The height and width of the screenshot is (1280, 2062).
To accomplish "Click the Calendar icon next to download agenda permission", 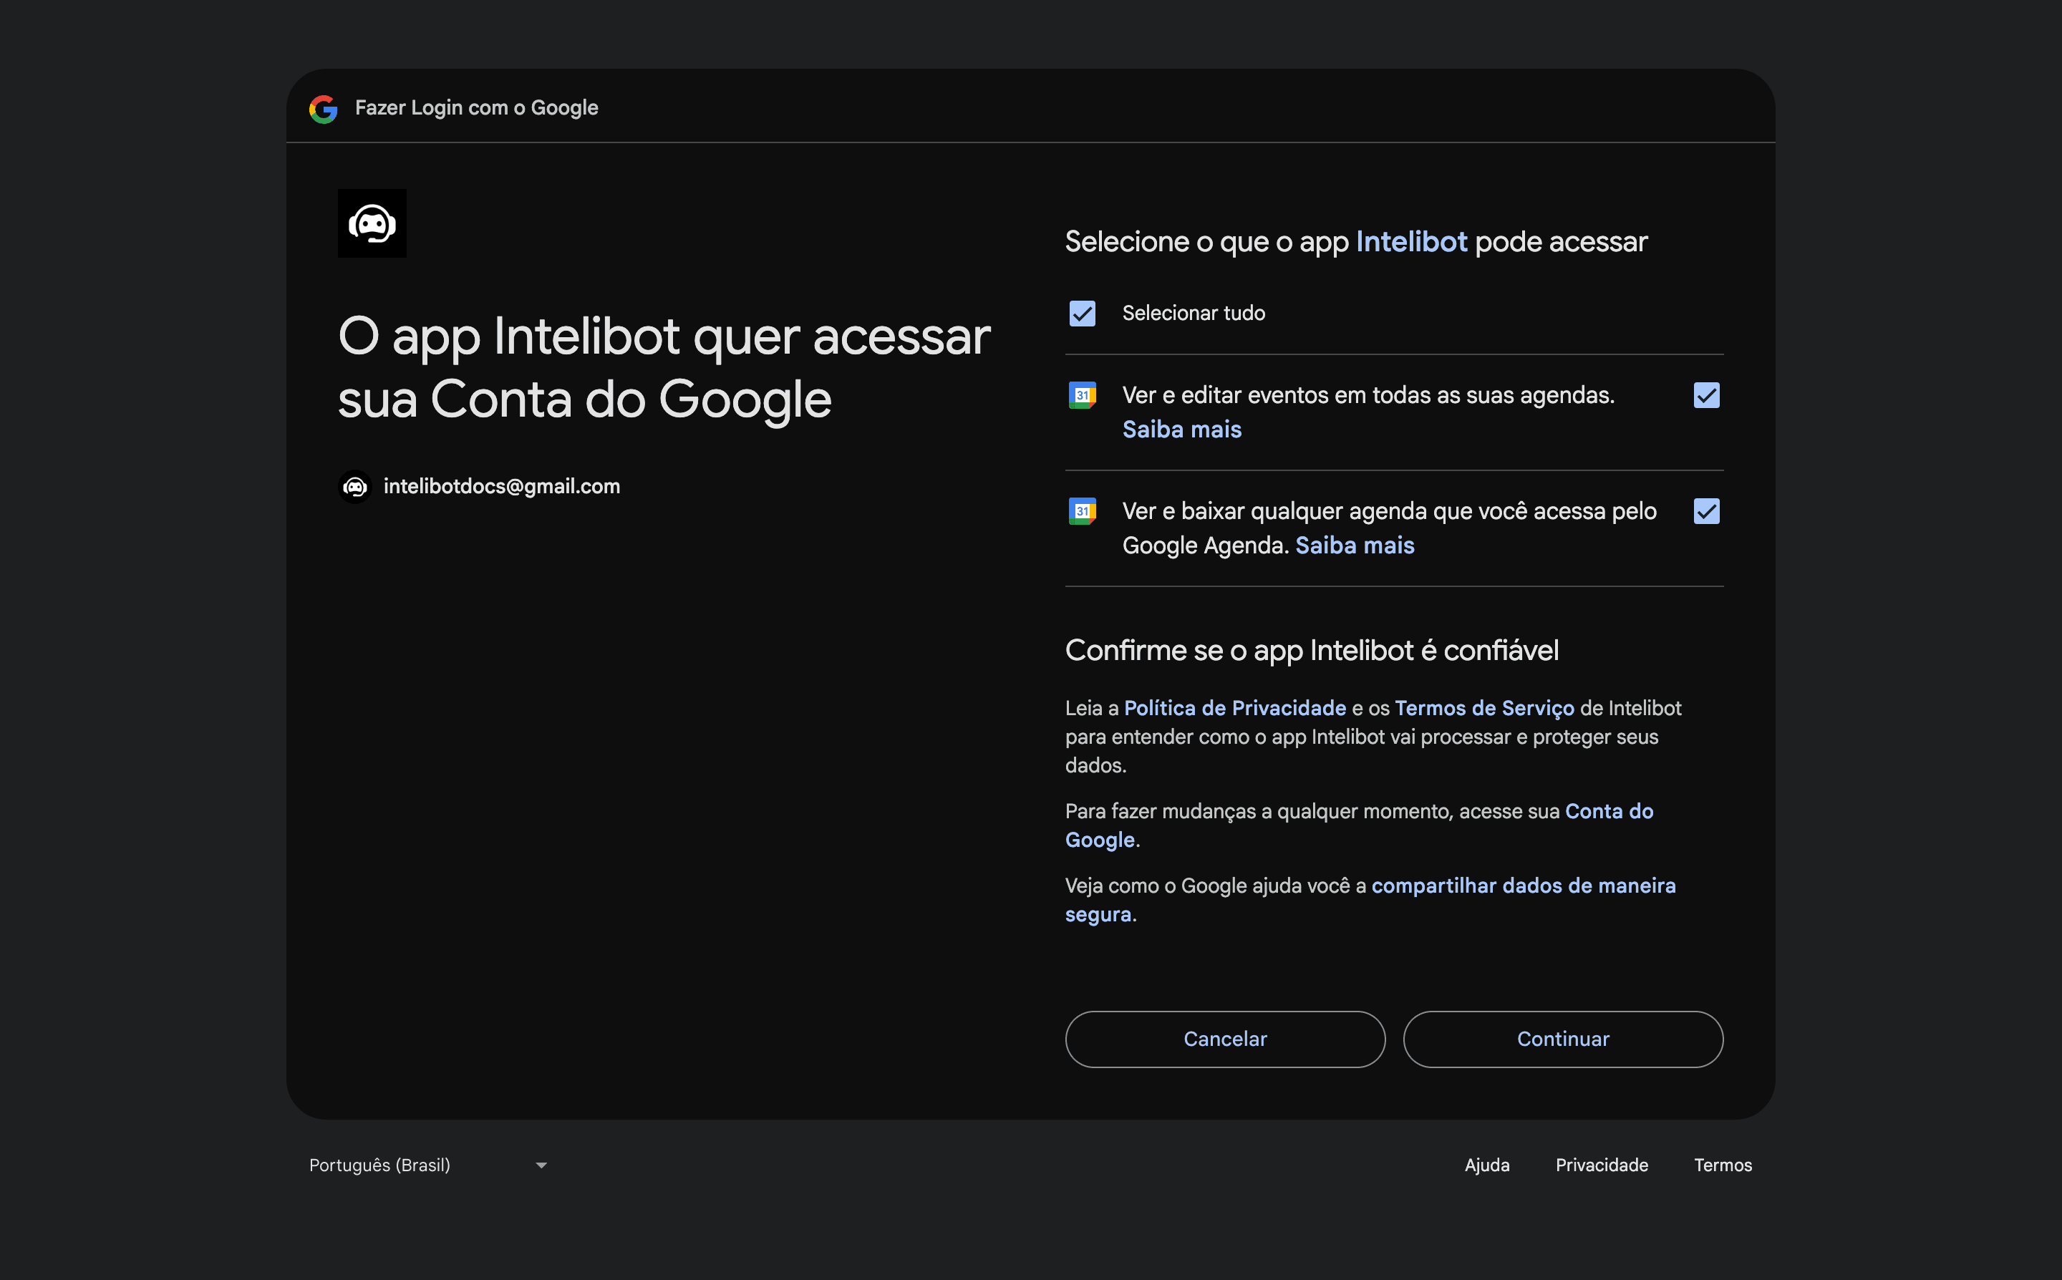I will tap(1082, 511).
